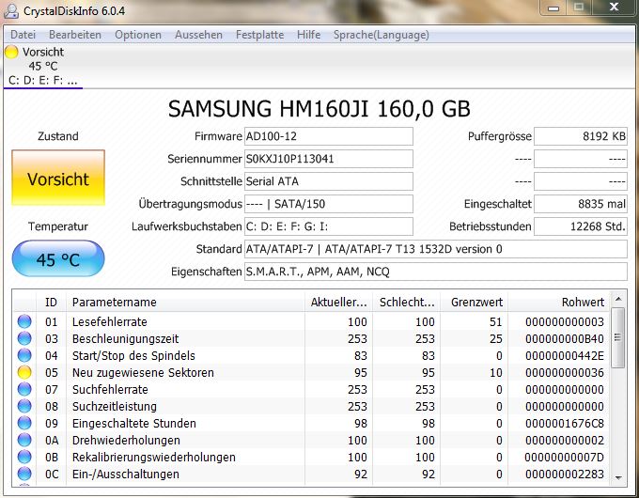Image resolution: width=639 pixels, height=498 pixels.
Task: Open the Datei menu
Action: click(x=23, y=35)
